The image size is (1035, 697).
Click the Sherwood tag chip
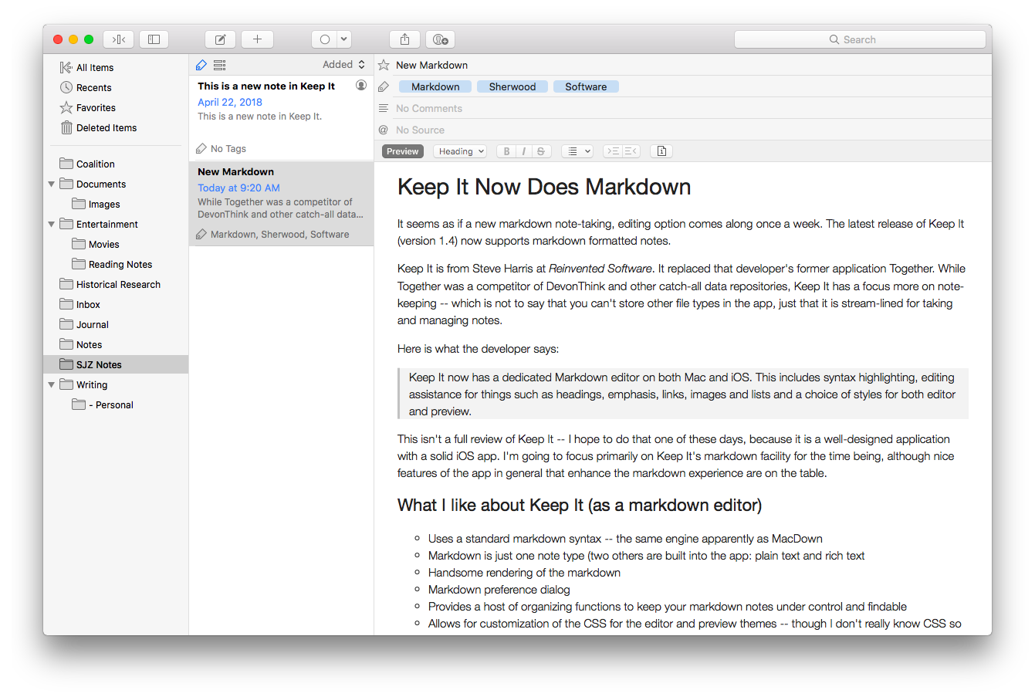pos(512,86)
